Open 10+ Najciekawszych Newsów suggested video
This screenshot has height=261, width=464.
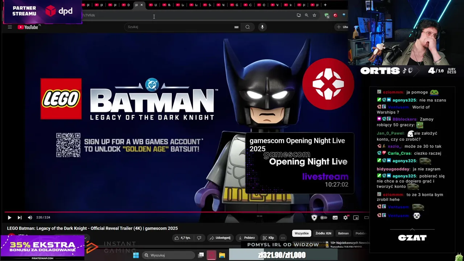(350, 244)
